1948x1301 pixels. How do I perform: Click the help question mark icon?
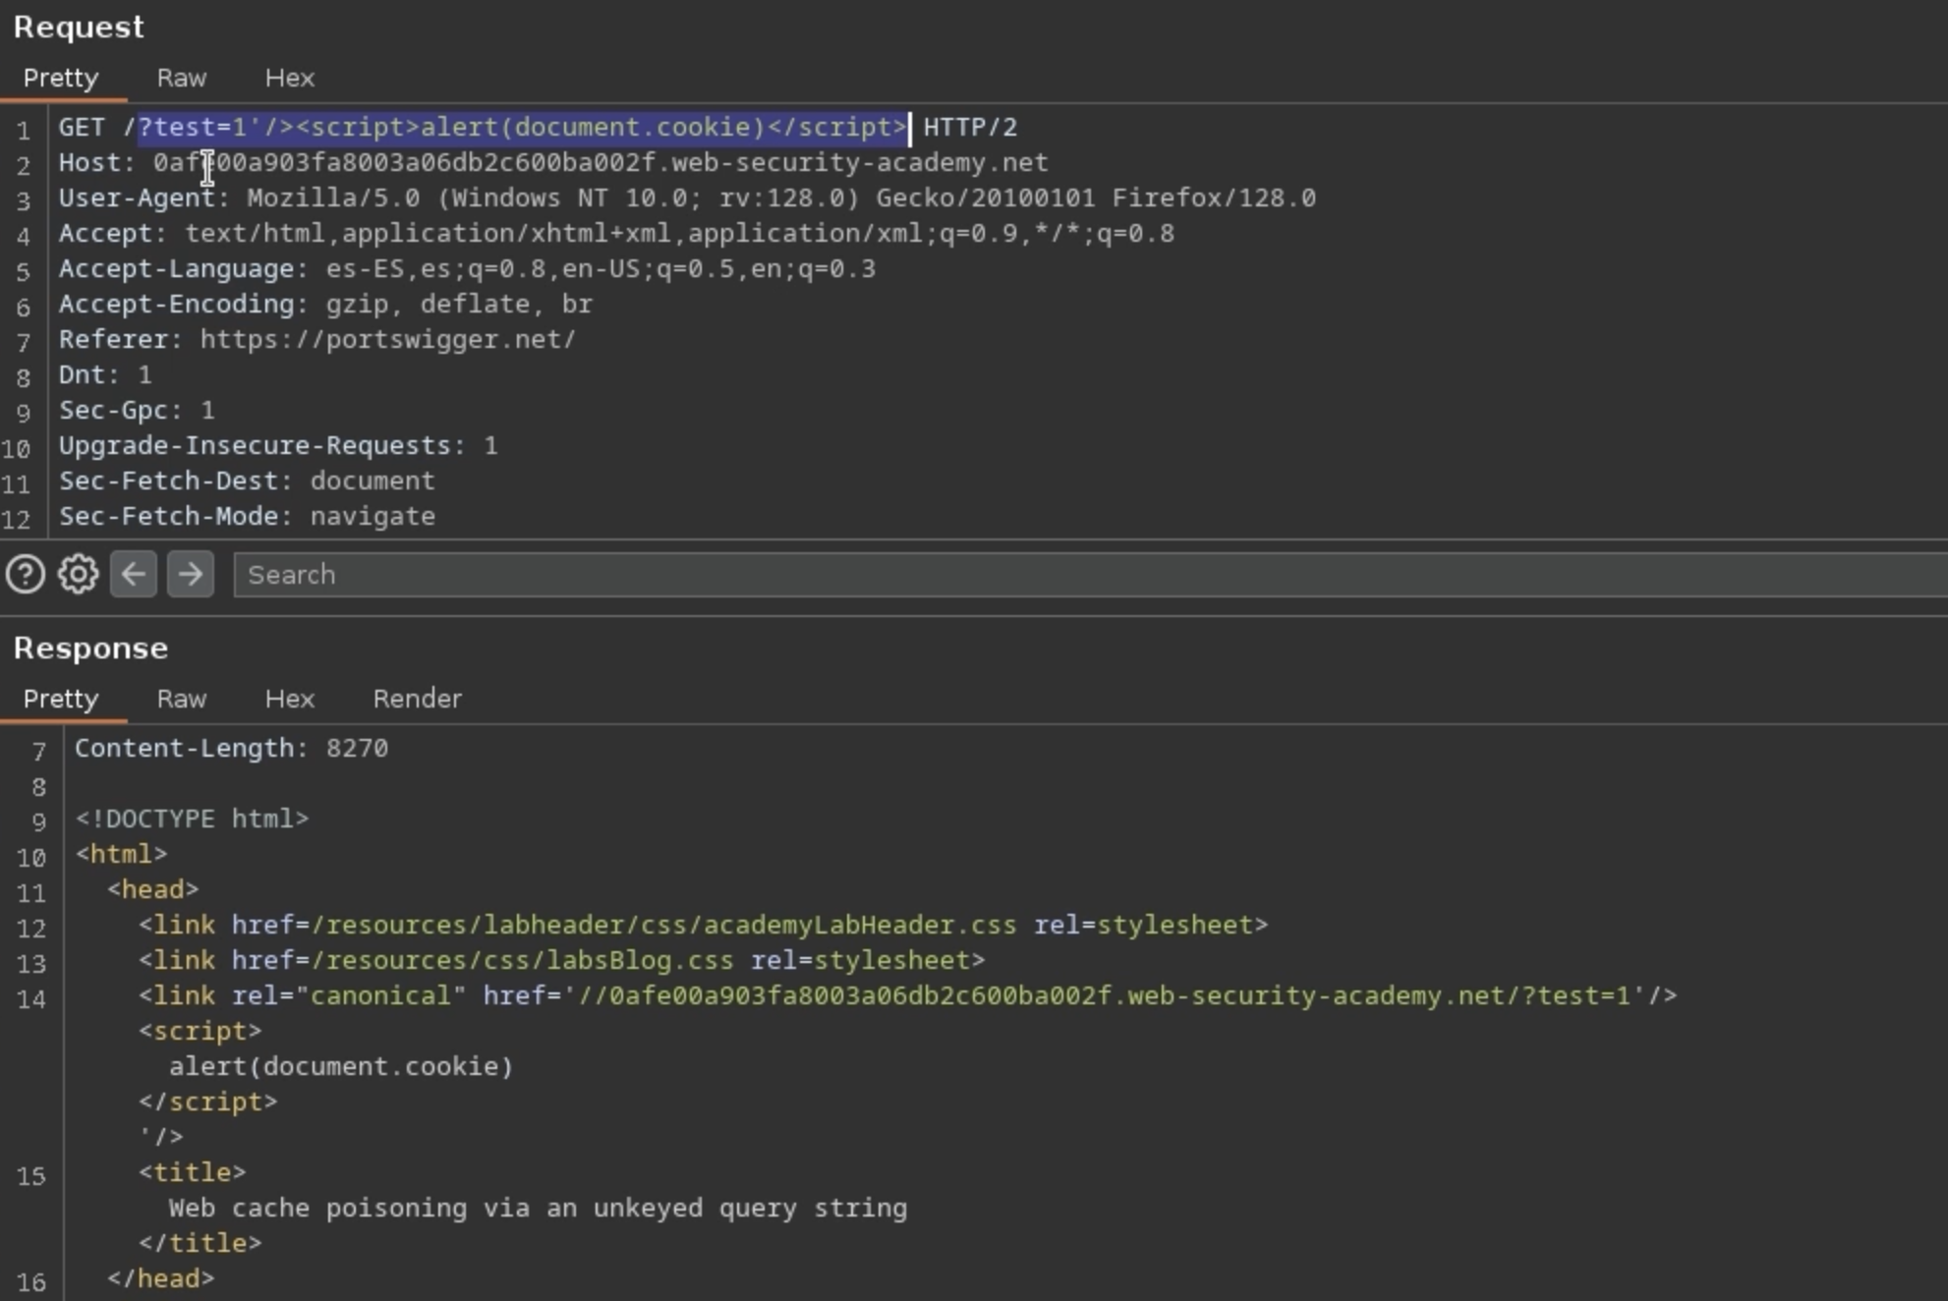26,574
